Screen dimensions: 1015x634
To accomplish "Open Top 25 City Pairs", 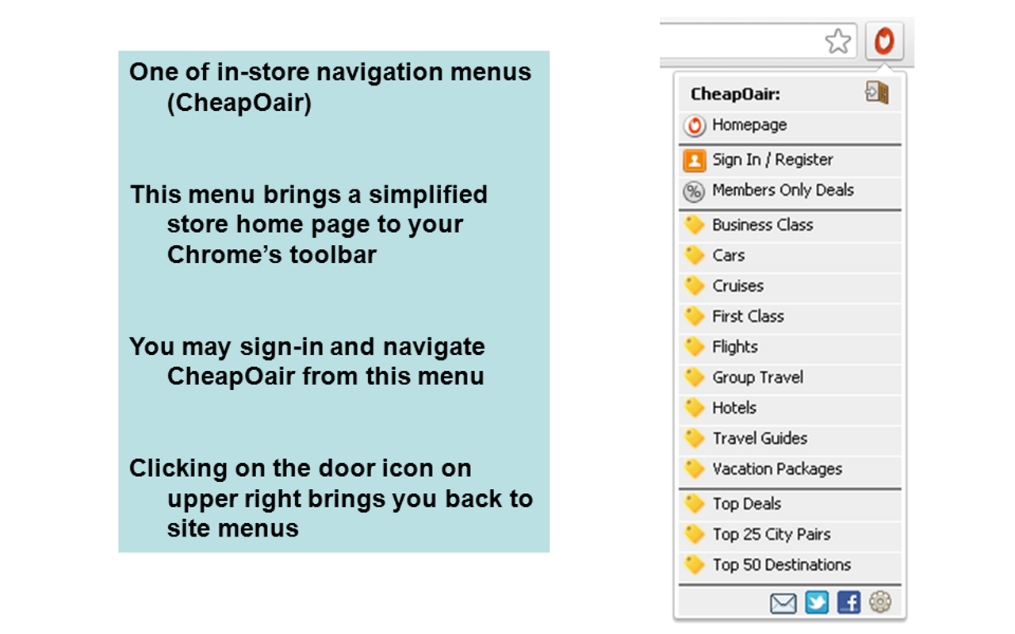I will pos(771,534).
